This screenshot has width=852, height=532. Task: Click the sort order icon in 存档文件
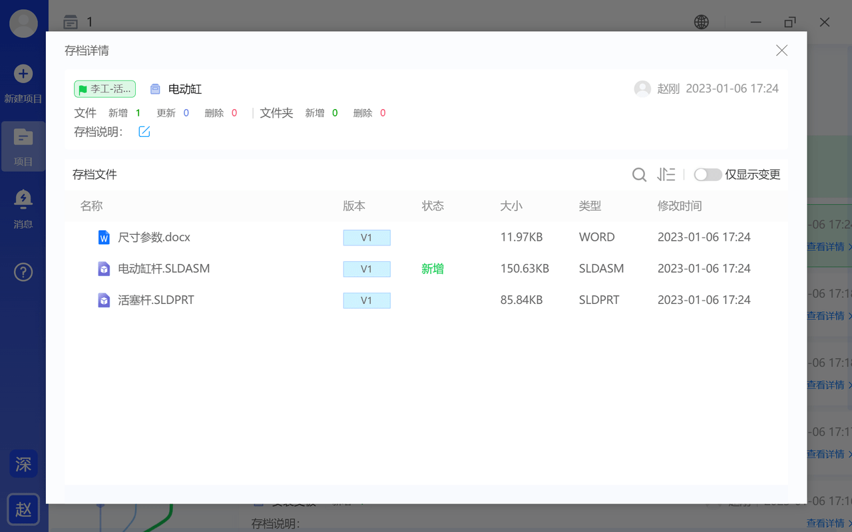pyautogui.click(x=666, y=175)
